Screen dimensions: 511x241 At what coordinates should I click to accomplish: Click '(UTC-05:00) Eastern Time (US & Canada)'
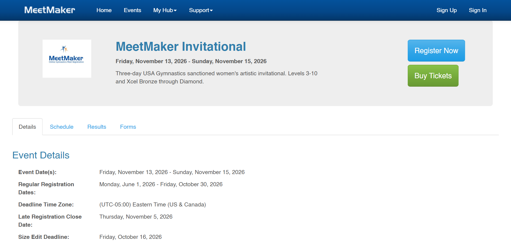click(153, 205)
